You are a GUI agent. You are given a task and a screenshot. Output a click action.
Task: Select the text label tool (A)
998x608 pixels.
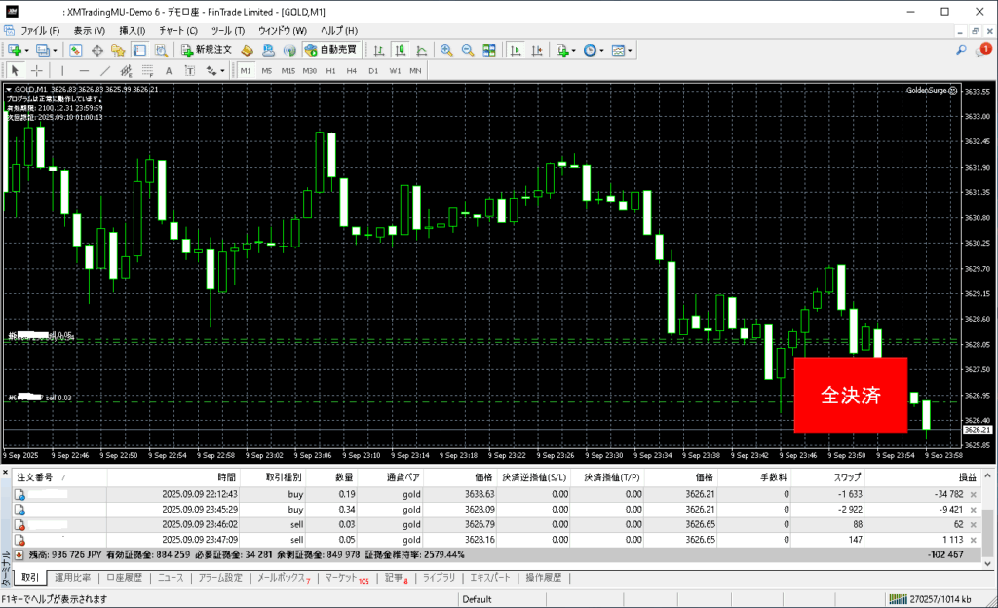(x=168, y=71)
